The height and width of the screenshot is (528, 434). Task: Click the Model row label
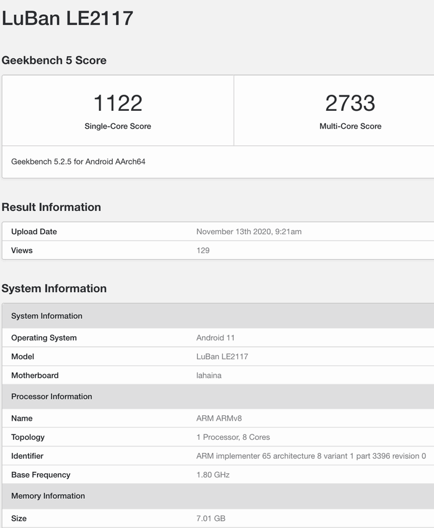[23, 356]
